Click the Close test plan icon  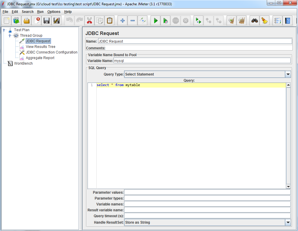[37, 21]
